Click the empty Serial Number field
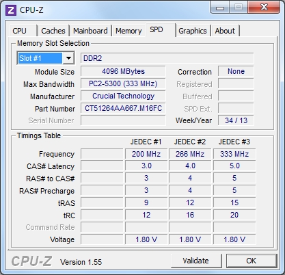285x275 pixels. coord(123,120)
